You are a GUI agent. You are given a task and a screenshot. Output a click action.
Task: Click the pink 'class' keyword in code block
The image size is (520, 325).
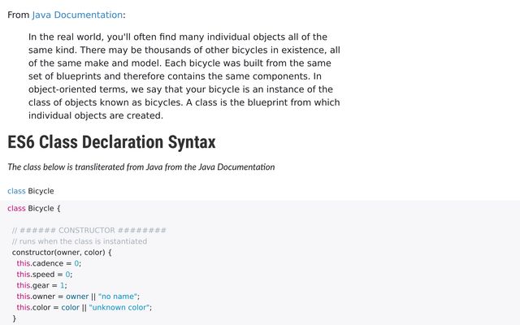click(16, 209)
